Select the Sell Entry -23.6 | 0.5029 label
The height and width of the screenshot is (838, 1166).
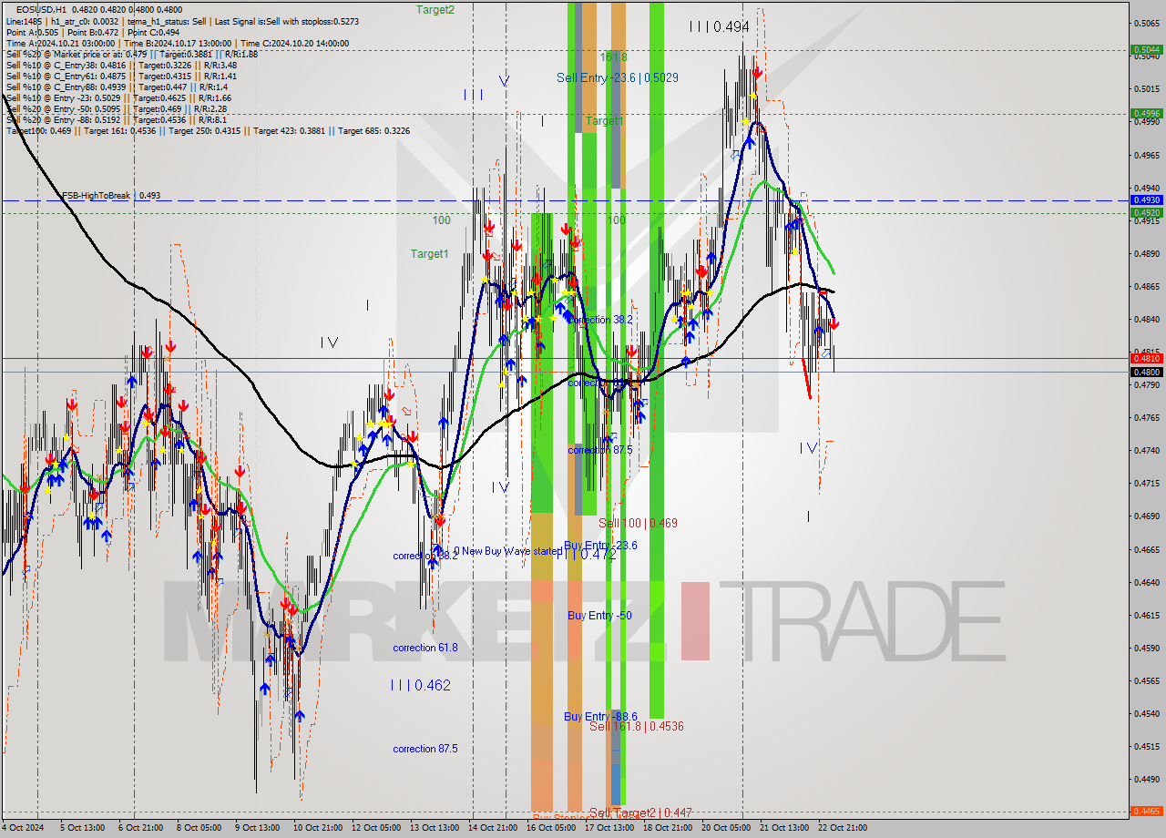pos(617,78)
